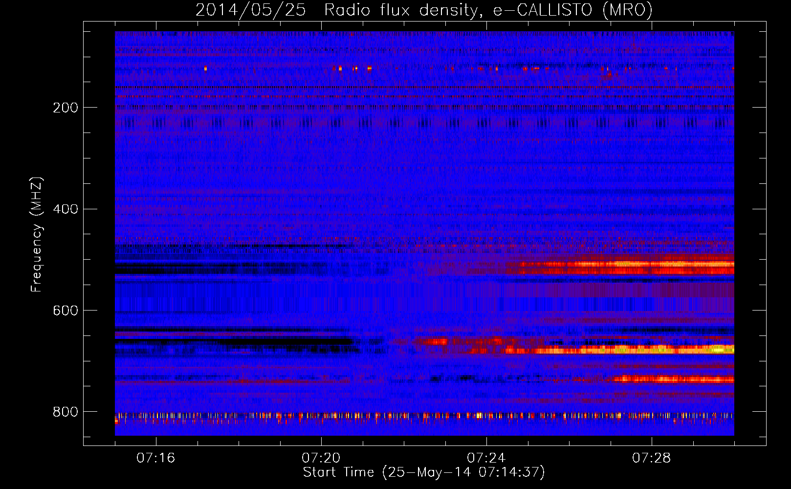Screen dimensions: 791x489
Task: Click the 200 frequency tick label
Action: 66,108
